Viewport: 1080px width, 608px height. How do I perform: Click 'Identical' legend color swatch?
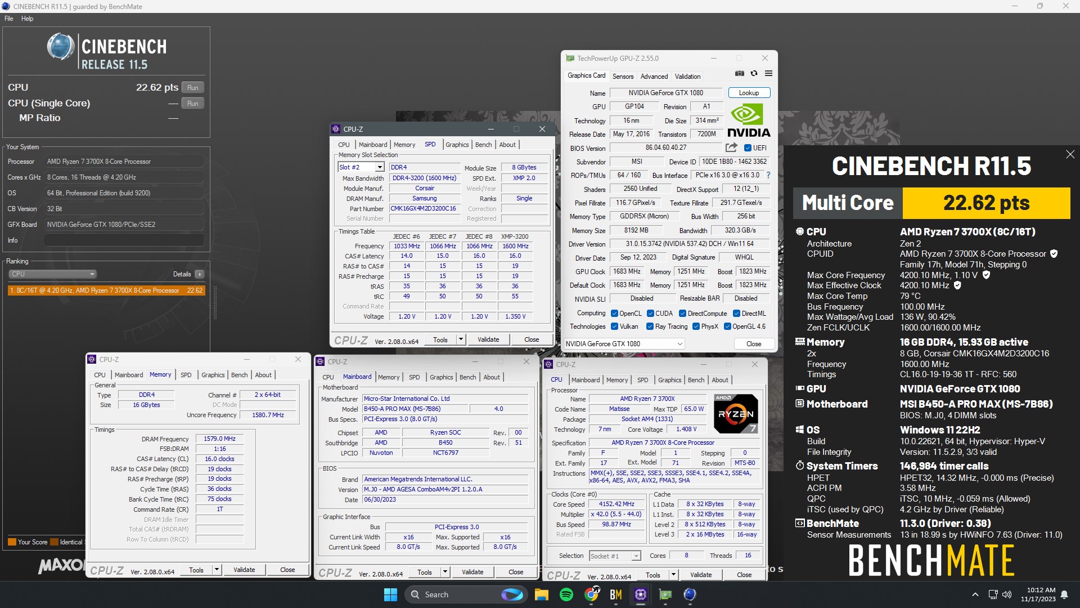(x=55, y=542)
